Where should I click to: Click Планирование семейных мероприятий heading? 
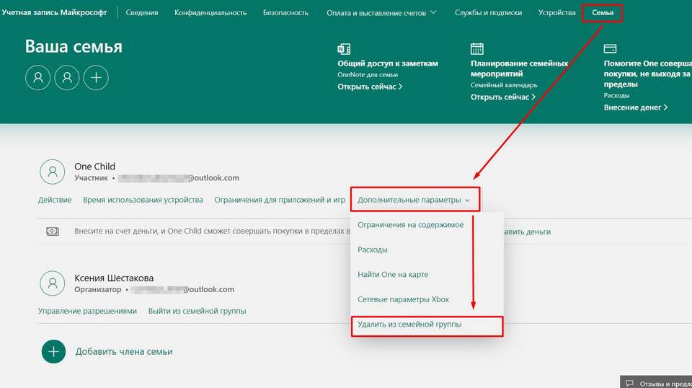coord(520,69)
